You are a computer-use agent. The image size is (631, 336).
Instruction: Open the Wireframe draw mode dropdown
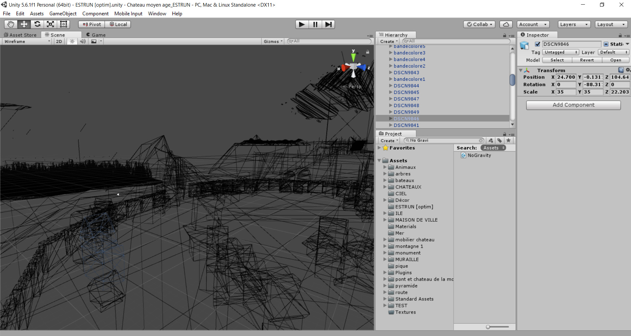(x=27, y=42)
